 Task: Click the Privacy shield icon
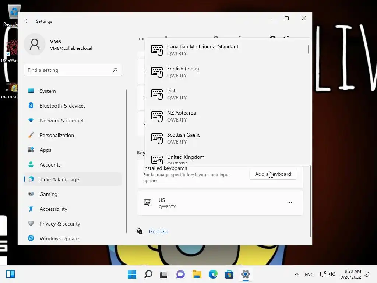tap(31, 223)
